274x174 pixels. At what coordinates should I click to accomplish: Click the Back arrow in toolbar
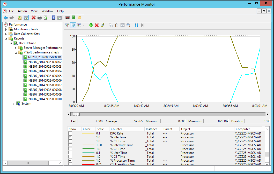5,18
